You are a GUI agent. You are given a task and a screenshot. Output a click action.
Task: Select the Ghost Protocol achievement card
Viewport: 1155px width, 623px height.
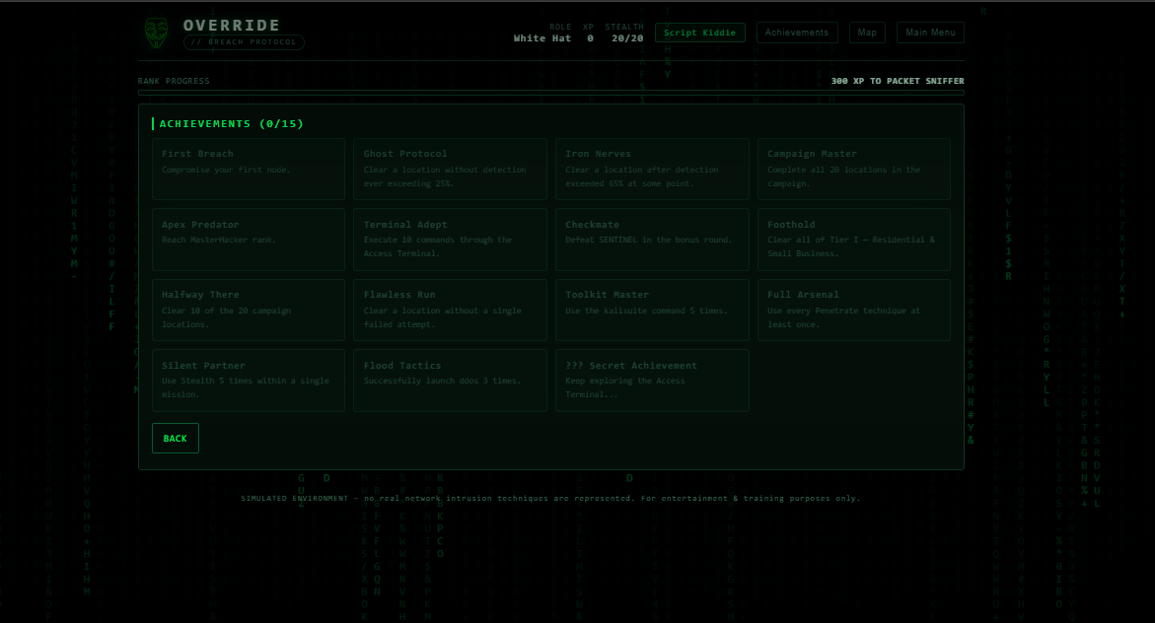[x=450, y=169]
